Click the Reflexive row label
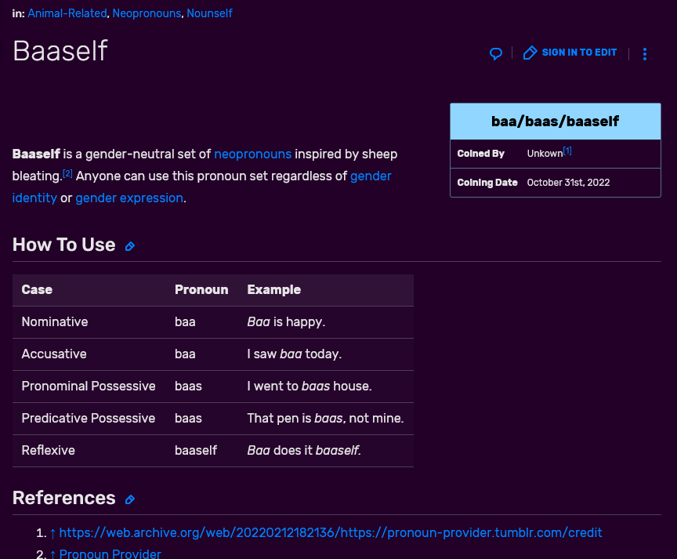This screenshot has width=677, height=559. [x=49, y=451]
